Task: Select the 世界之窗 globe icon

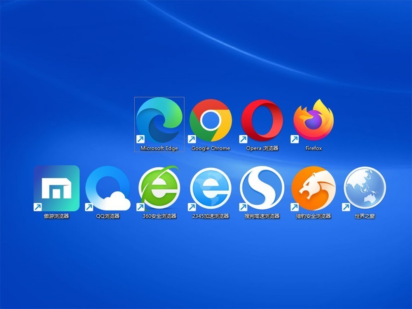Action: point(365,189)
